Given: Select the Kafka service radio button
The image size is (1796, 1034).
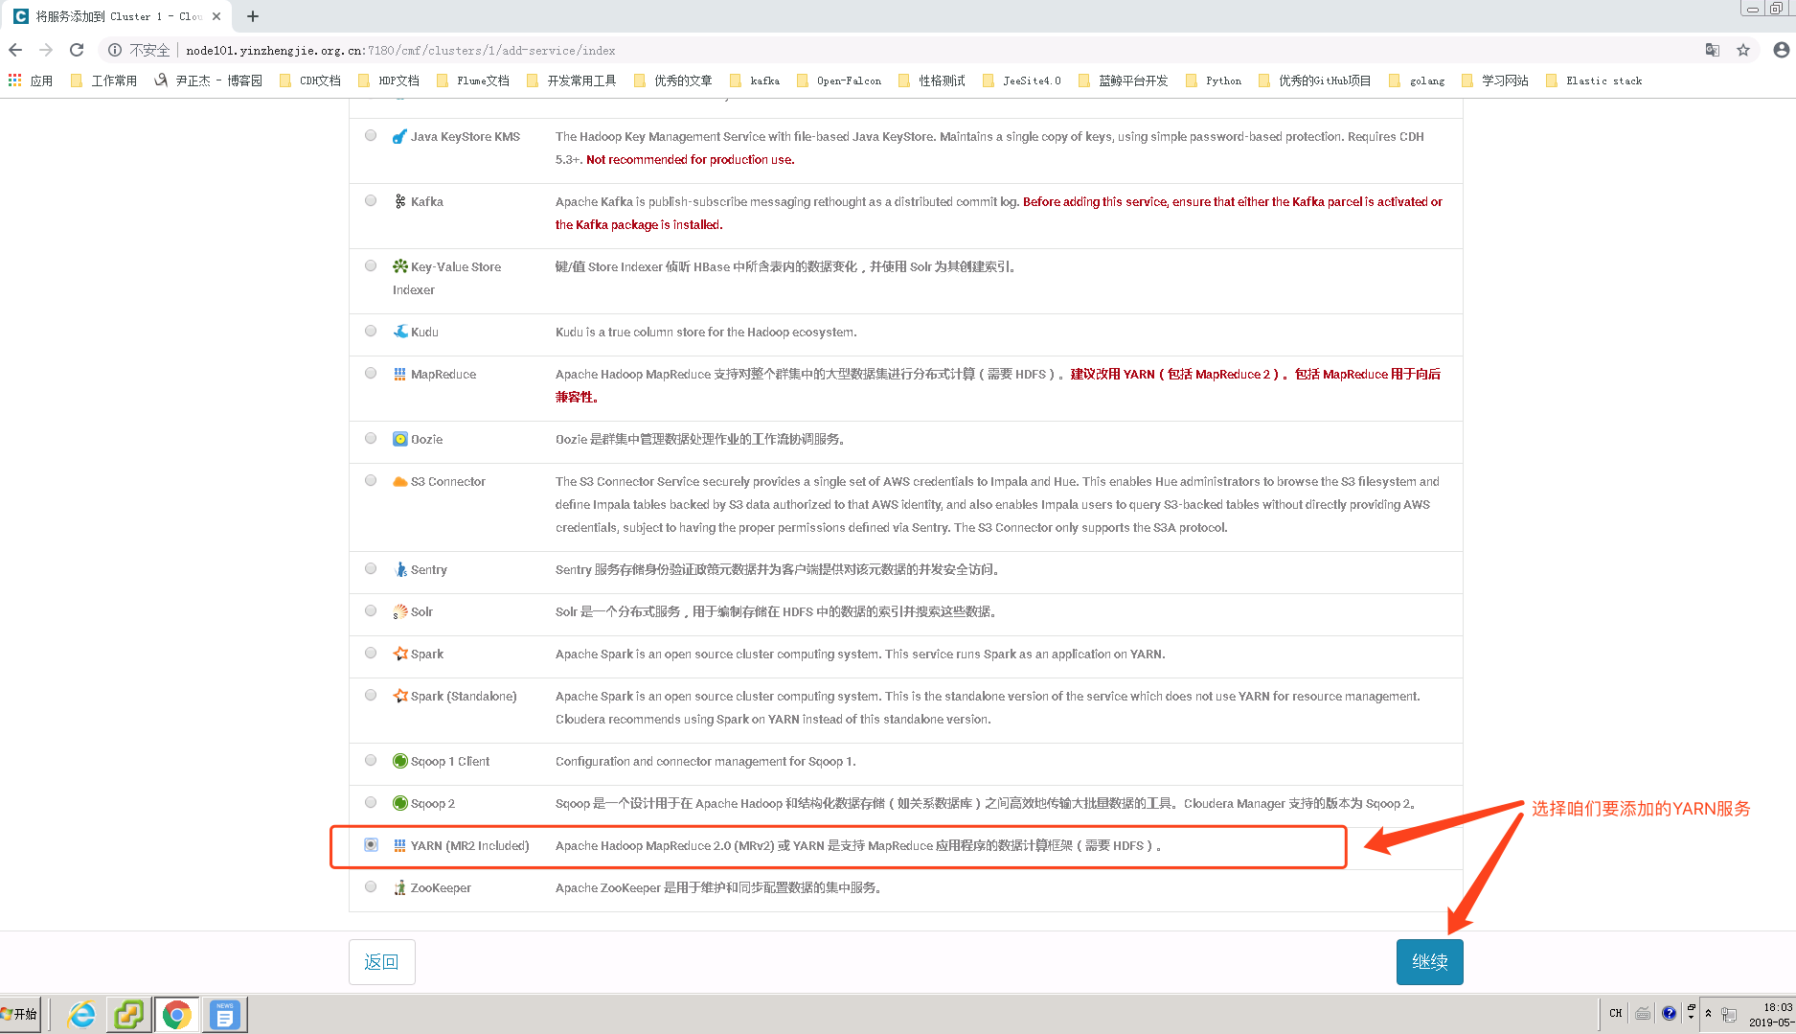Looking at the screenshot, I should click(371, 201).
